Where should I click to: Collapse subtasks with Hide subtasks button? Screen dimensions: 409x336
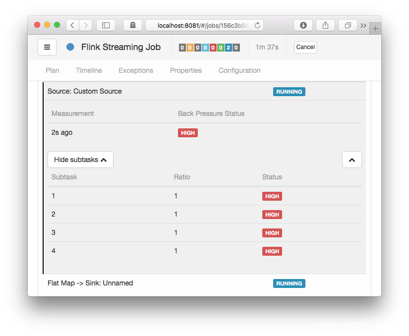coord(80,160)
